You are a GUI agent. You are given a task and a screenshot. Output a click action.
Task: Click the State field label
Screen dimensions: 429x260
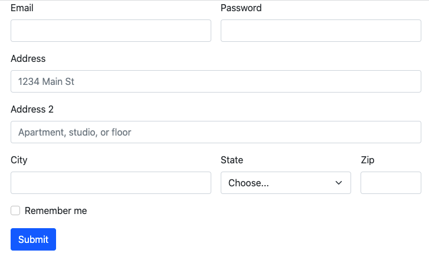pos(232,160)
